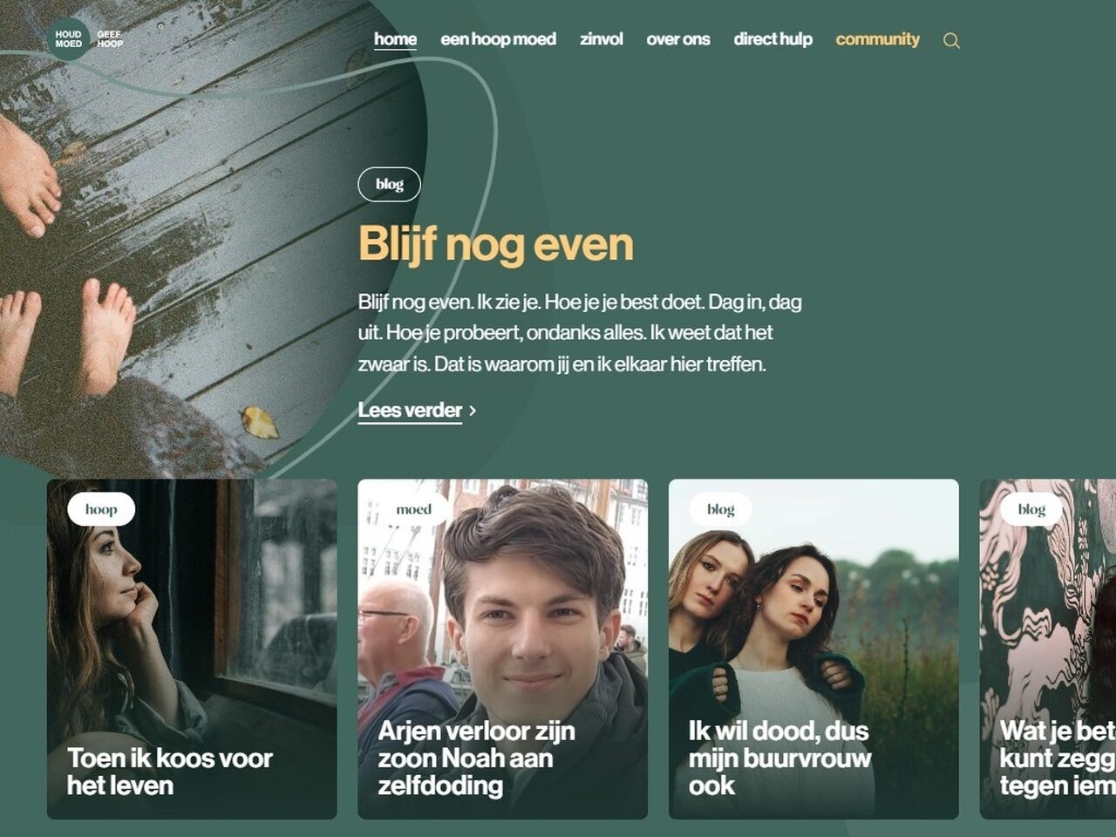Navigate to over ons
This screenshot has height=837, width=1116.
pos(678,39)
